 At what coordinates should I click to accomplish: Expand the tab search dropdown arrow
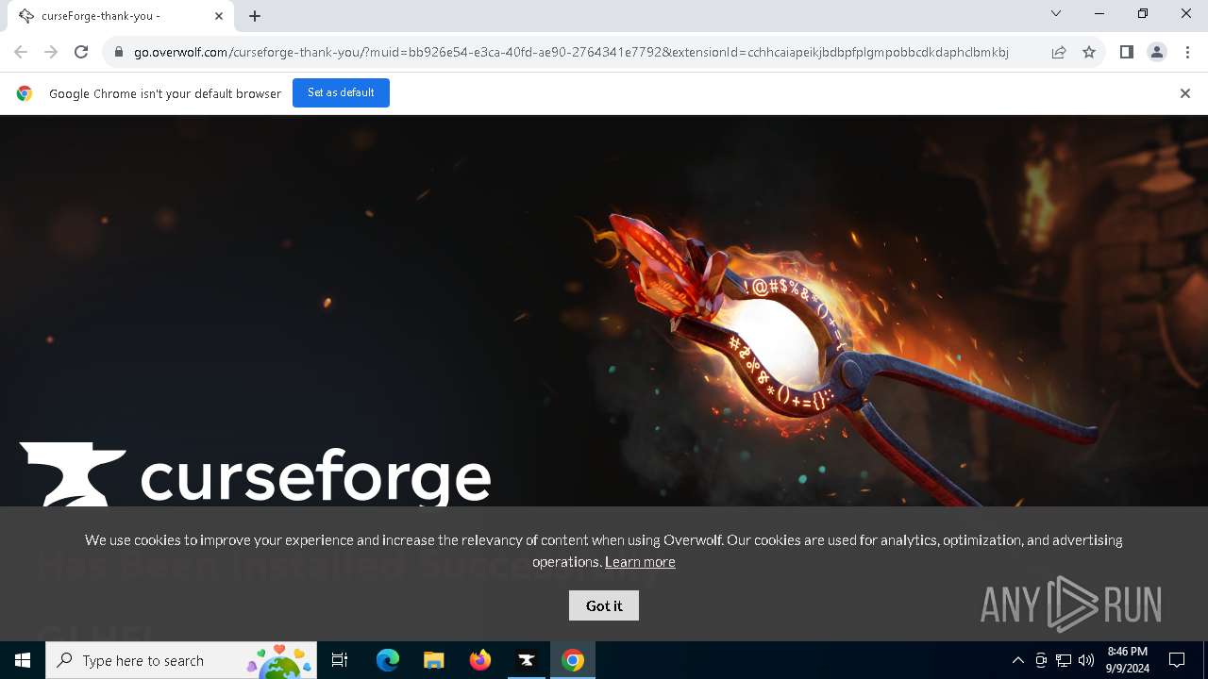click(x=1056, y=13)
